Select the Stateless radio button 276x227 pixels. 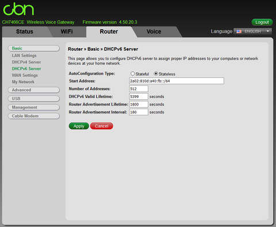point(156,73)
